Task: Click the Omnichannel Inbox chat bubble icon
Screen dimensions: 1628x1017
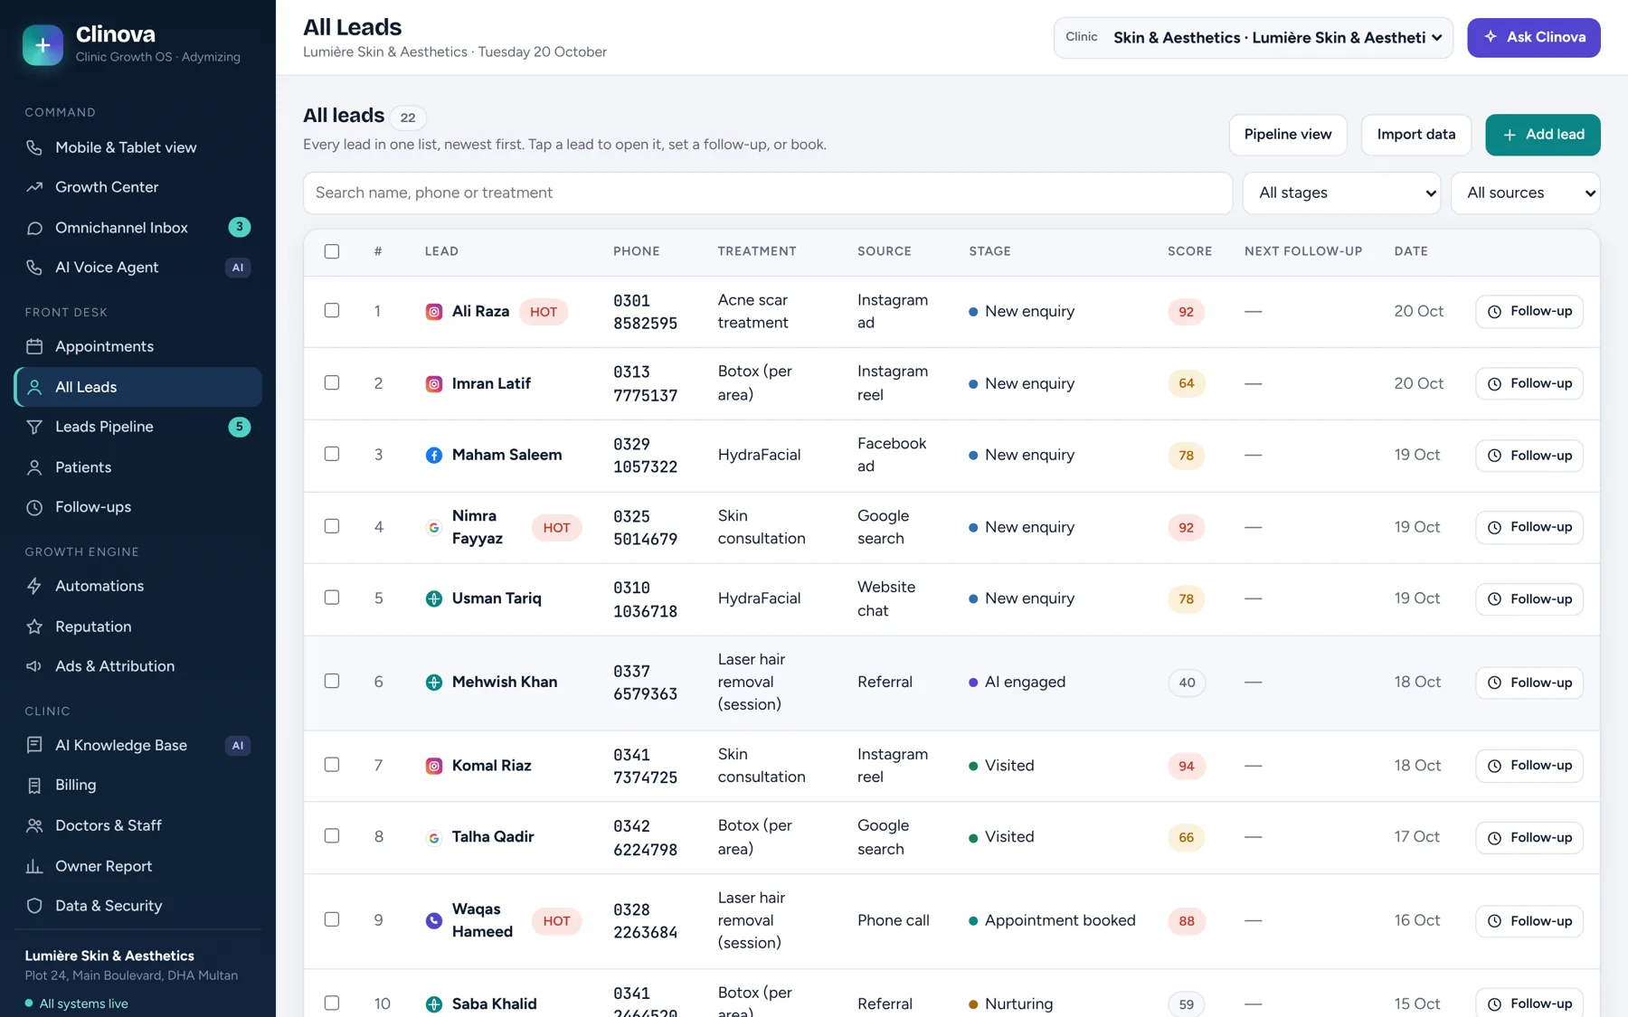Action: (34, 228)
